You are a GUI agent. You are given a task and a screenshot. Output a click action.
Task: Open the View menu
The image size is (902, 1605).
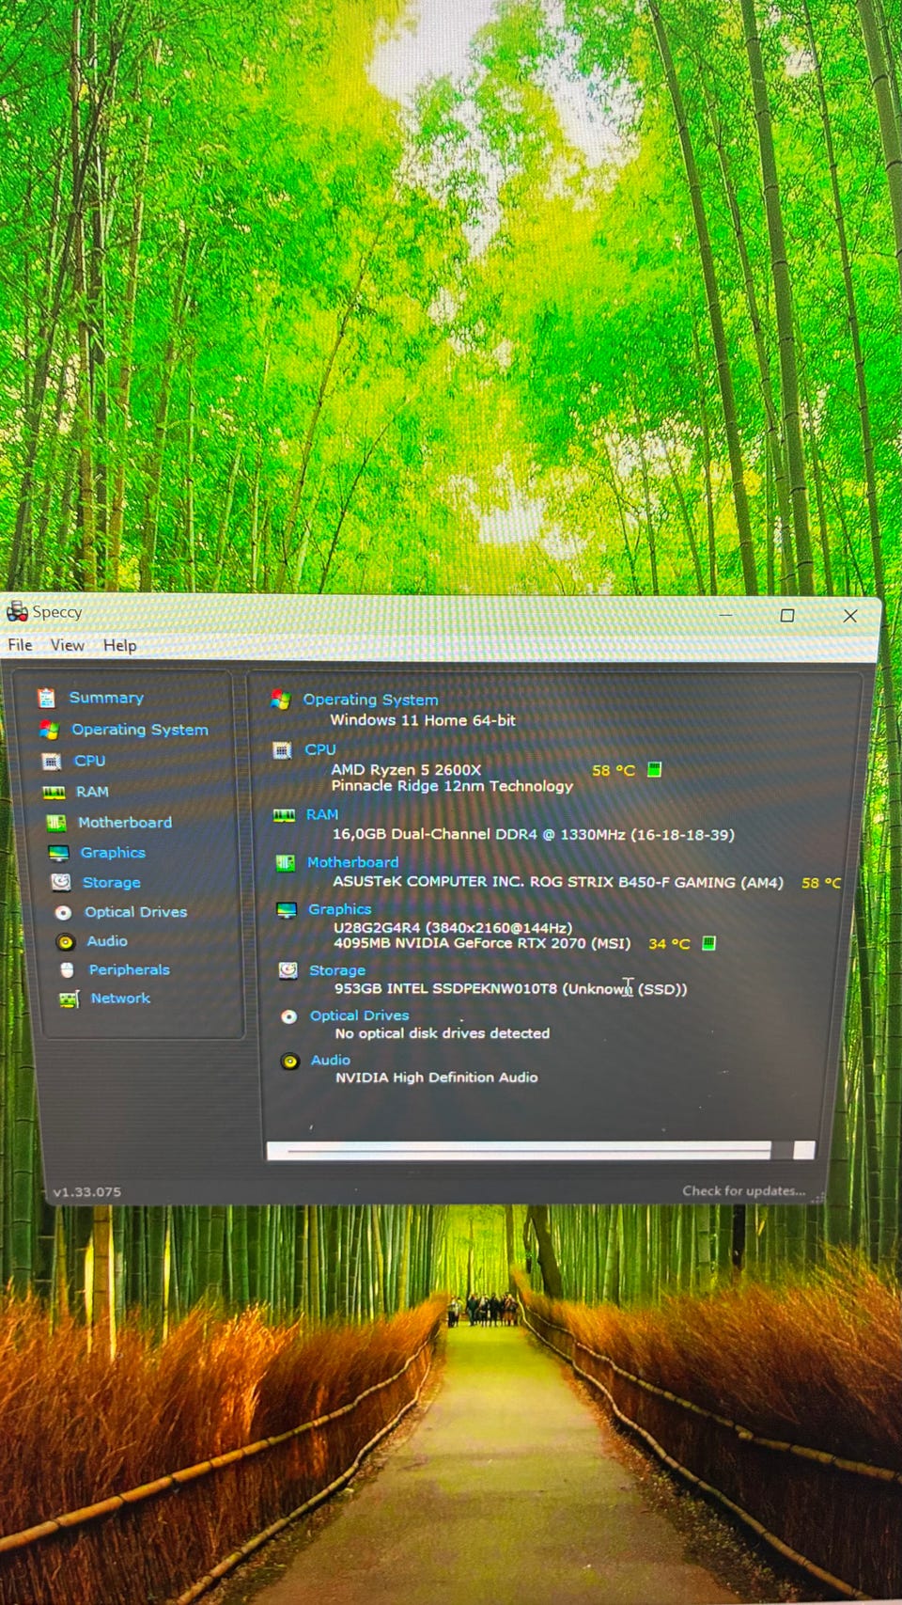click(68, 645)
